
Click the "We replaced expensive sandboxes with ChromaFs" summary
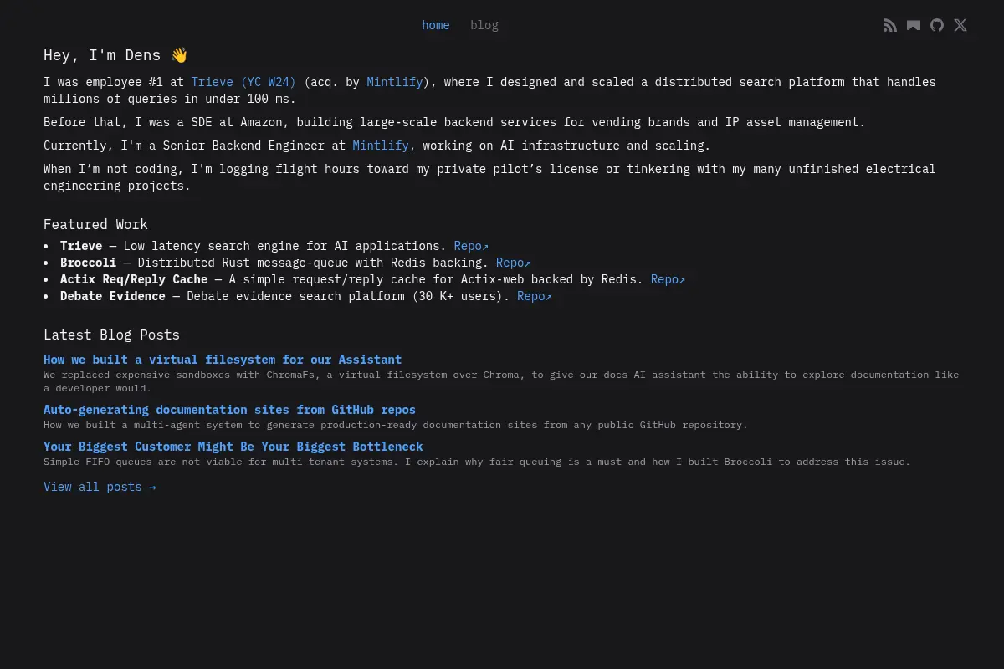click(x=501, y=381)
